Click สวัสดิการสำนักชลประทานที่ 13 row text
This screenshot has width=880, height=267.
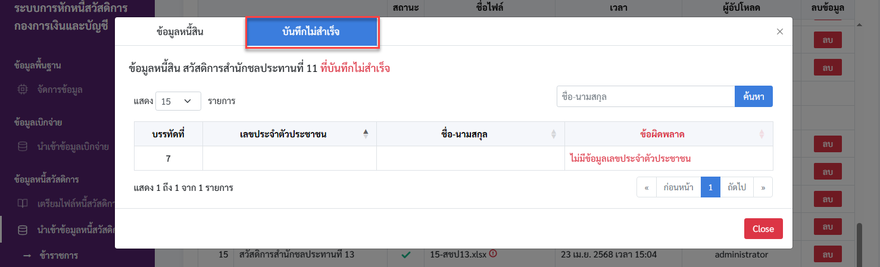(297, 255)
